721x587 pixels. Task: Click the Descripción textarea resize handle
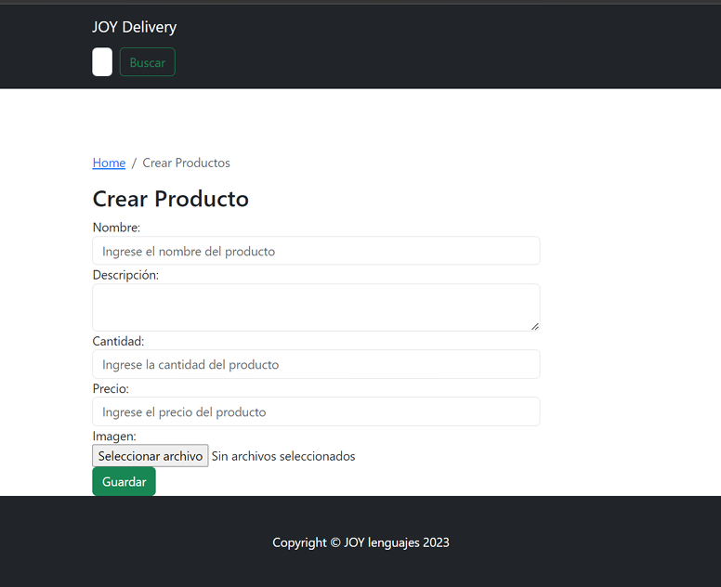(x=534, y=326)
